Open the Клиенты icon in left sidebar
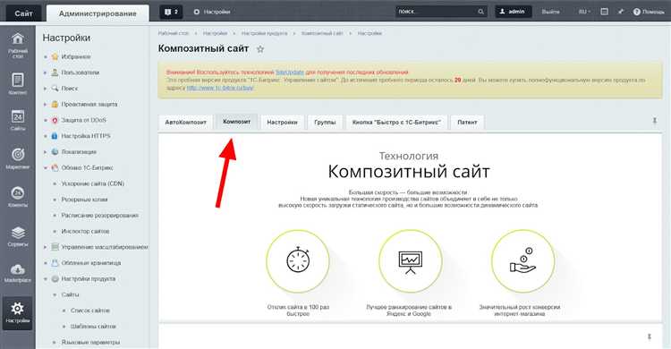Image resolution: width=671 pixels, height=349 pixels. coord(18,197)
